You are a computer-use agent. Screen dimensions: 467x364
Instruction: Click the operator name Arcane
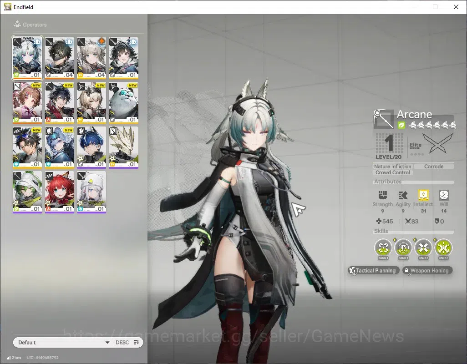[414, 114]
